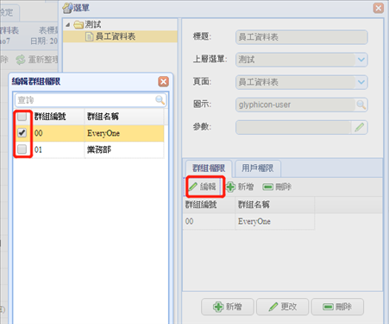This screenshot has height=324, width=389.
Task: Click the 圖示 glyphicon-user input field
Action: point(296,105)
